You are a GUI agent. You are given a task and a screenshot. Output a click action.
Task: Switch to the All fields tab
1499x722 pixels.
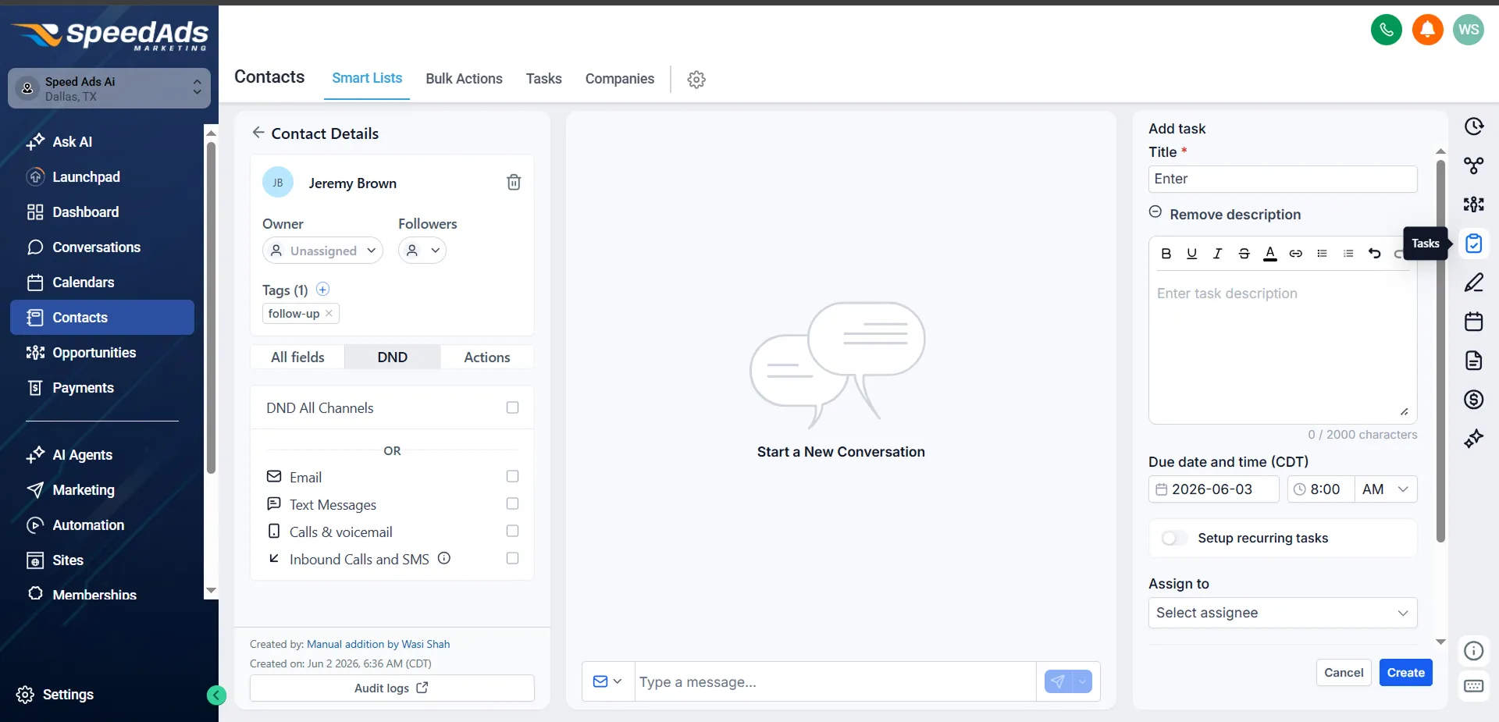coord(297,357)
